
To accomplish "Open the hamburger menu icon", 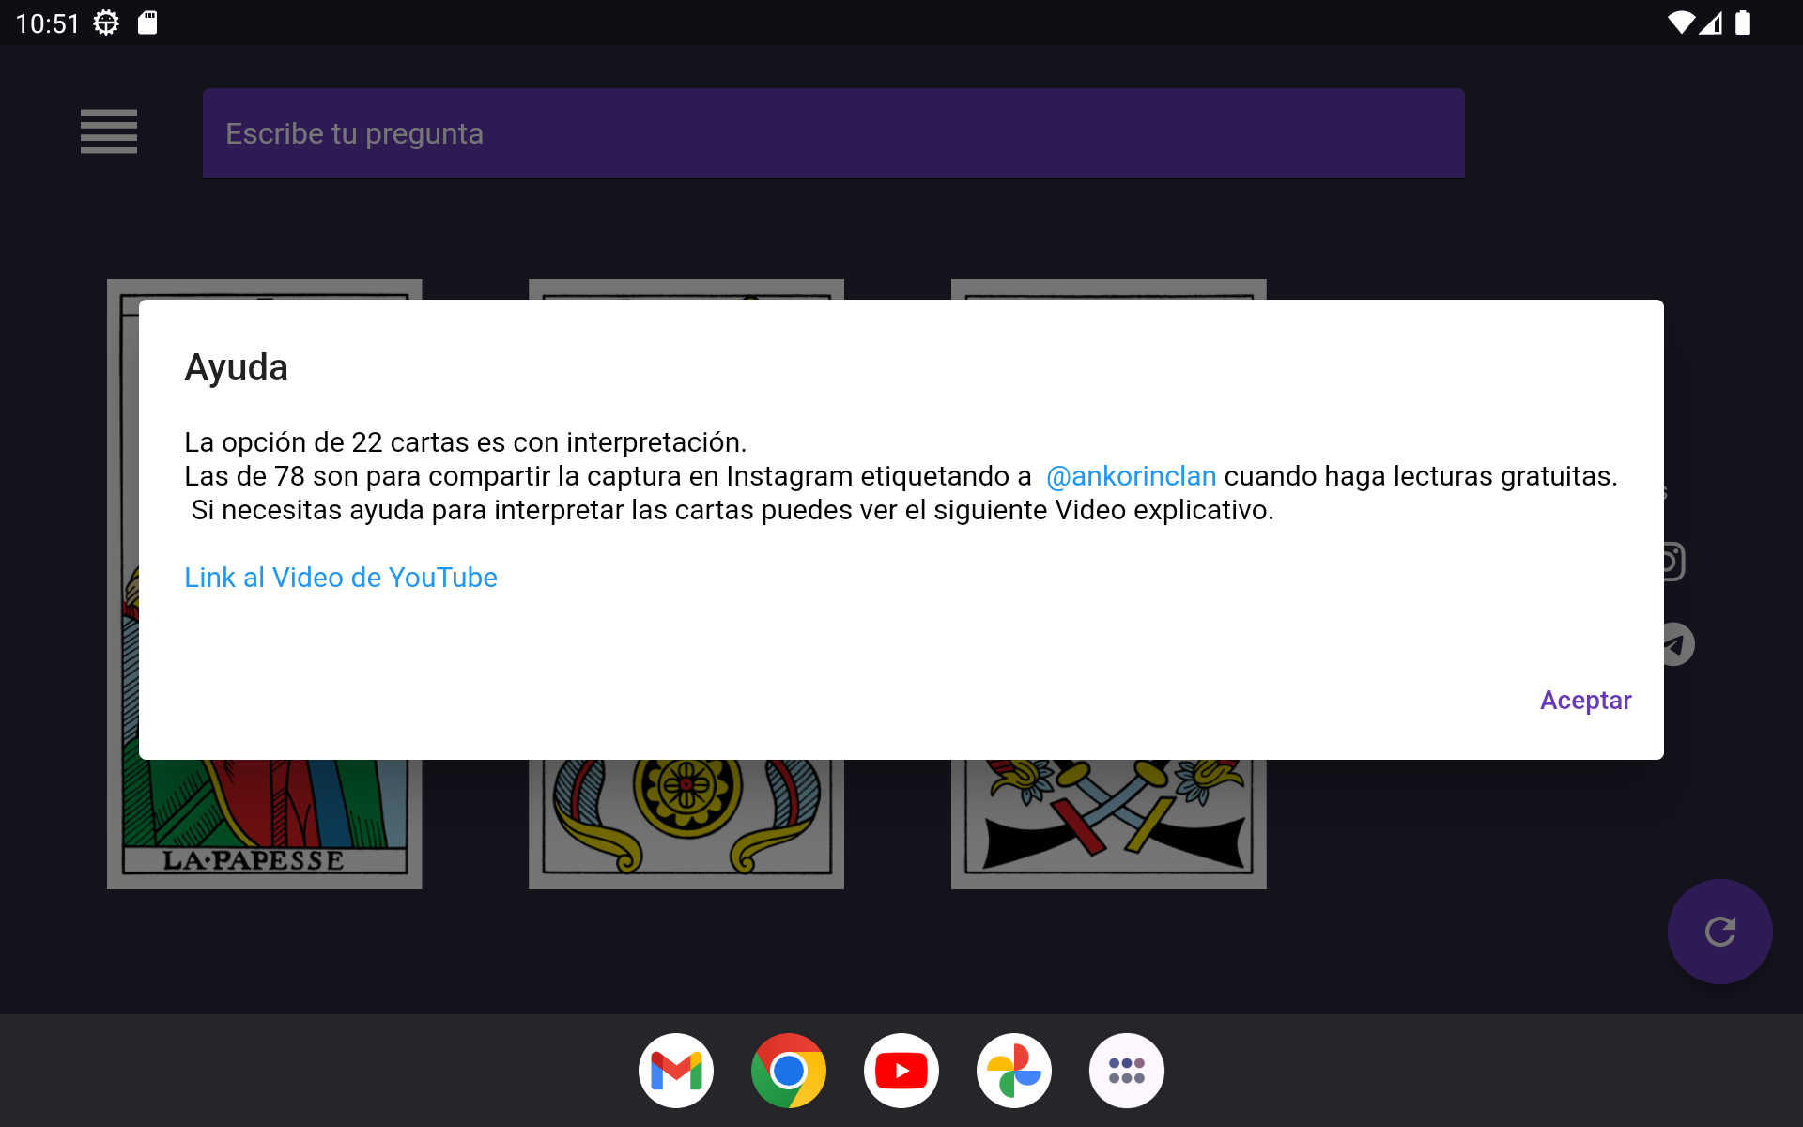I will pyautogui.click(x=109, y=131).
